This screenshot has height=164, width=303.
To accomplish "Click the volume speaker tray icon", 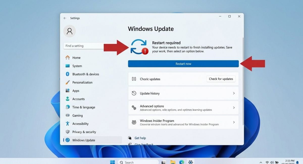I will [272, 162].
